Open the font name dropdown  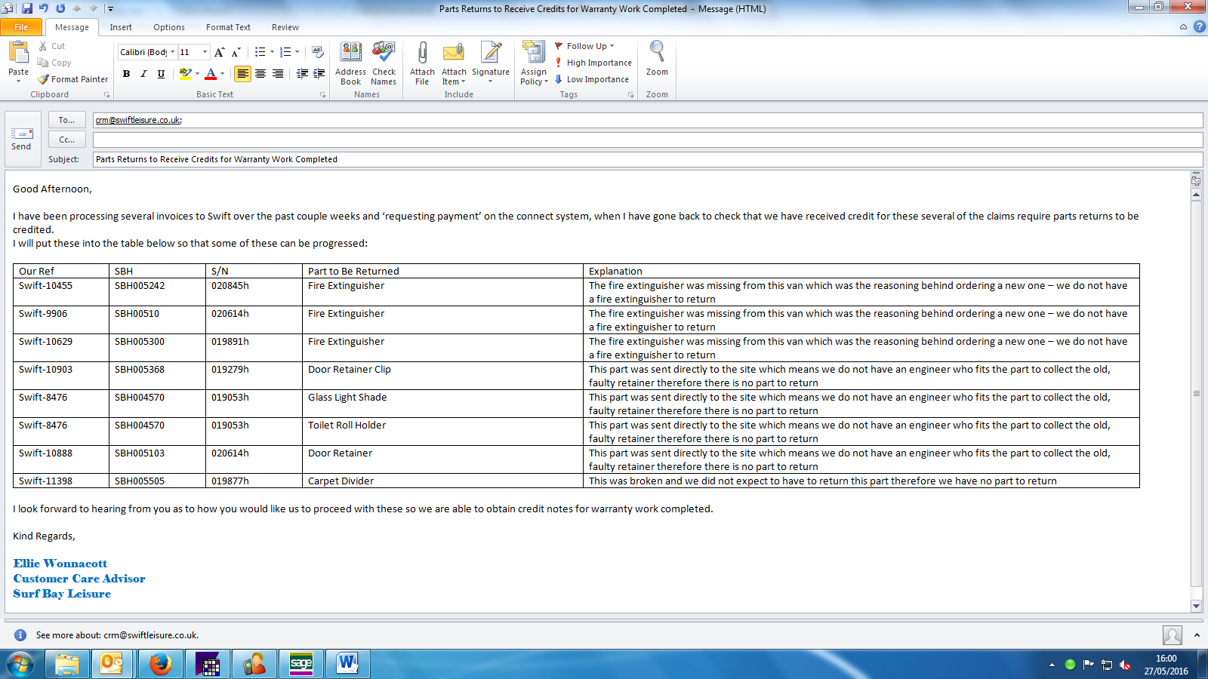(173, 52)
